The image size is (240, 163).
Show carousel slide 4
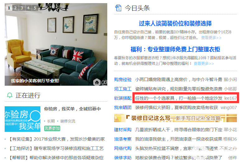click(x=28, y=8)
